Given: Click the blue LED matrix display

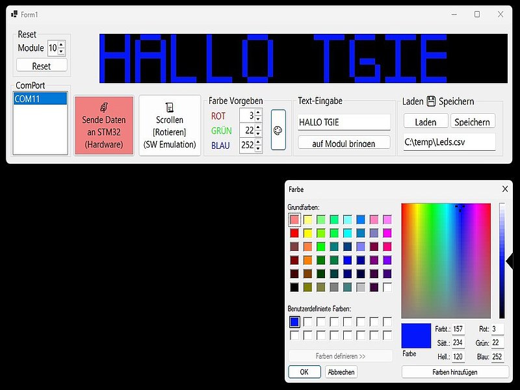Looking at the screenshot, I should click(304, 58).
